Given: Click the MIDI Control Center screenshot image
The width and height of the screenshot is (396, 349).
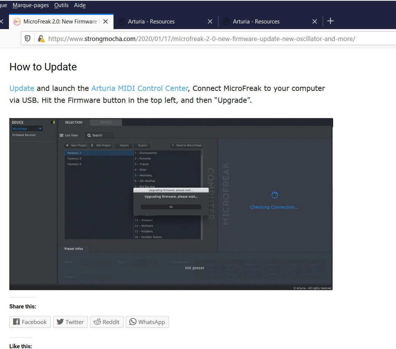Looking at the screenshot, I should pos(171,204).
